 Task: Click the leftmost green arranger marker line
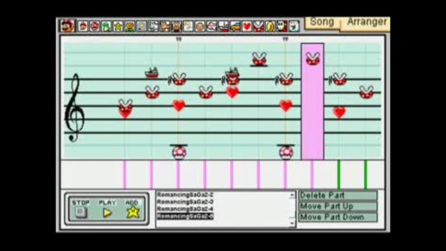[x=339, y=174]
